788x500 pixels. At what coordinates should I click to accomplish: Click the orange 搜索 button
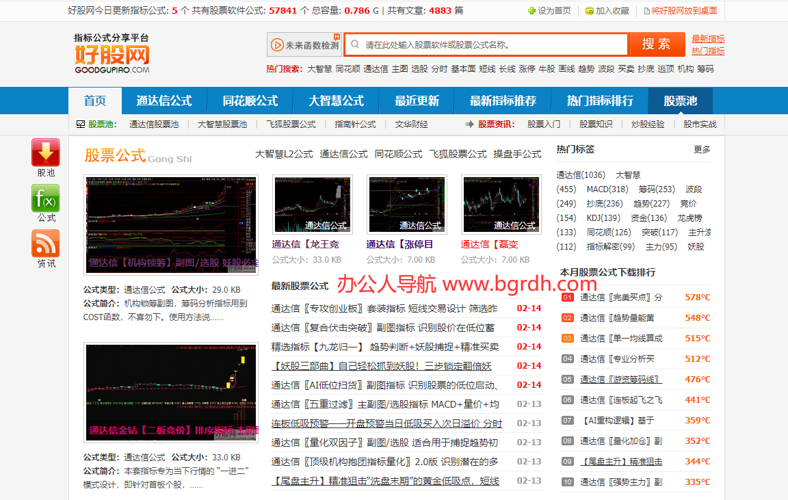657,44
